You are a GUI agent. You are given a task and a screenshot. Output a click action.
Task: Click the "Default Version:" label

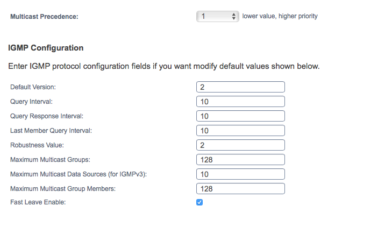point(33,87)
